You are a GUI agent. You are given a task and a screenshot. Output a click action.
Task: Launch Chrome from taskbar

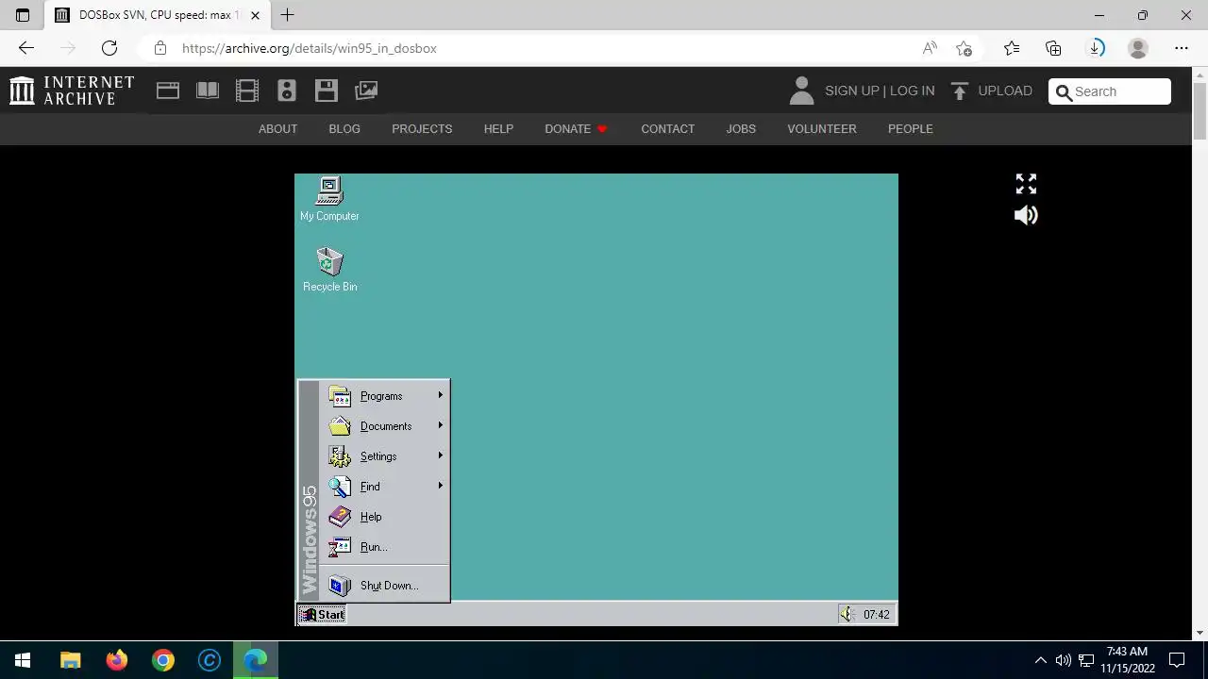click(163, 660)
